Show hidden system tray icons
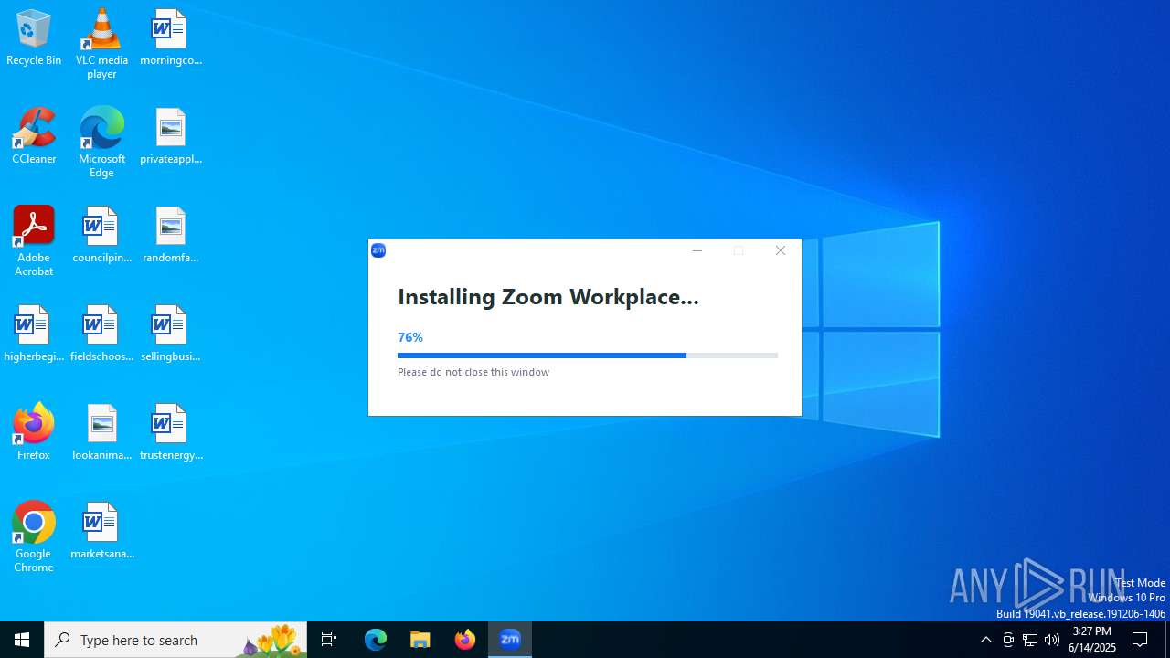This screenshot has height=658, width=1170. 985,640
